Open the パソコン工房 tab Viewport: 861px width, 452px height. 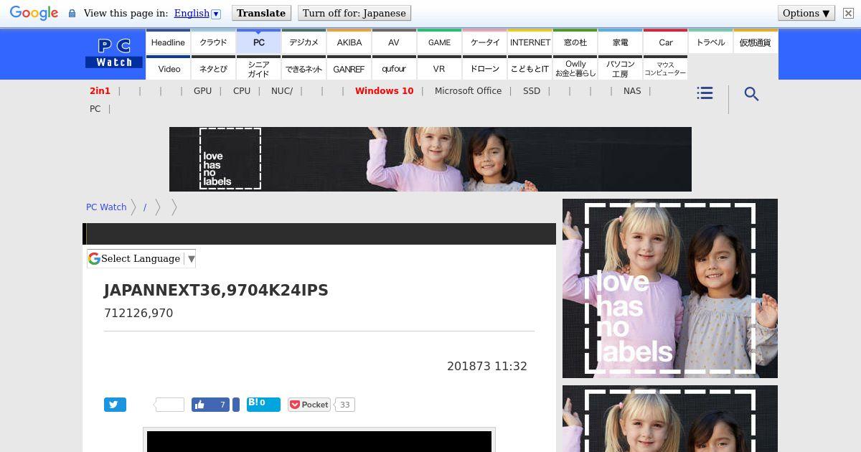click(620, 68)
